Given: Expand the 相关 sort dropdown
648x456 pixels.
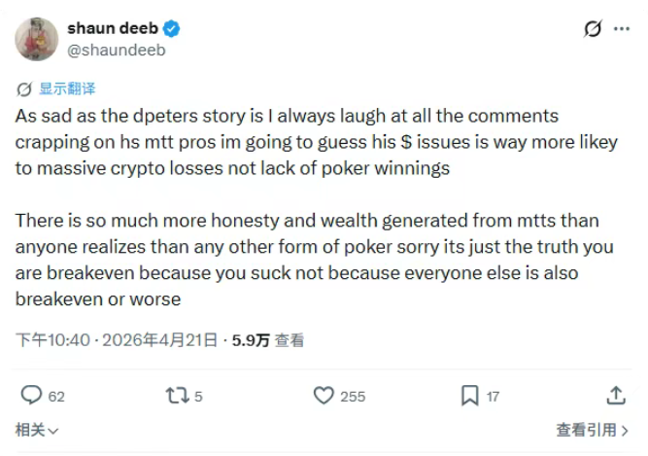Looking at the screenshot, I should [37, 429].
